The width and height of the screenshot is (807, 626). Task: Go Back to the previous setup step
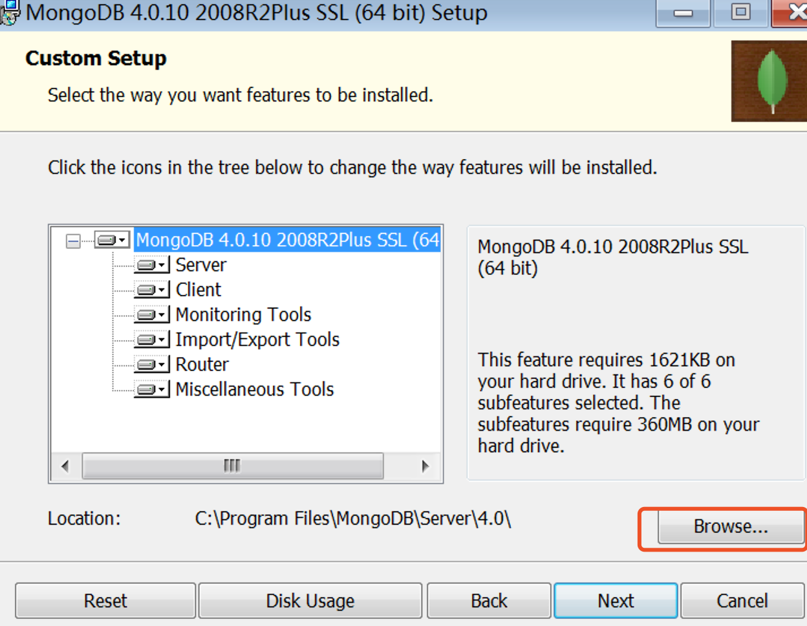click(489, 601)
